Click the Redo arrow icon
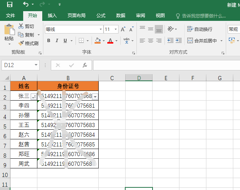Image resolution: width=240 pixels, height=190 pixels. tap(42, 4)
